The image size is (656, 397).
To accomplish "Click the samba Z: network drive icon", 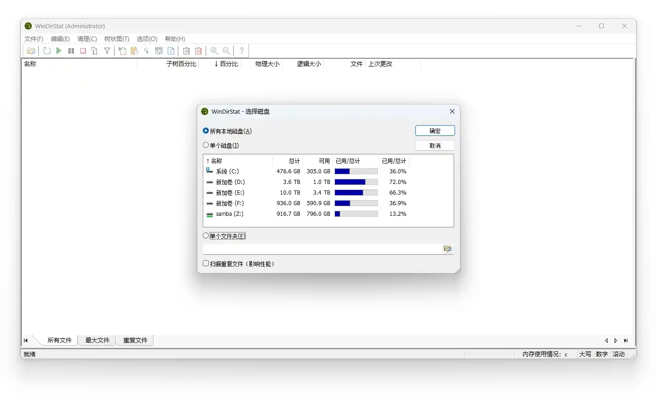I will 209,214.
